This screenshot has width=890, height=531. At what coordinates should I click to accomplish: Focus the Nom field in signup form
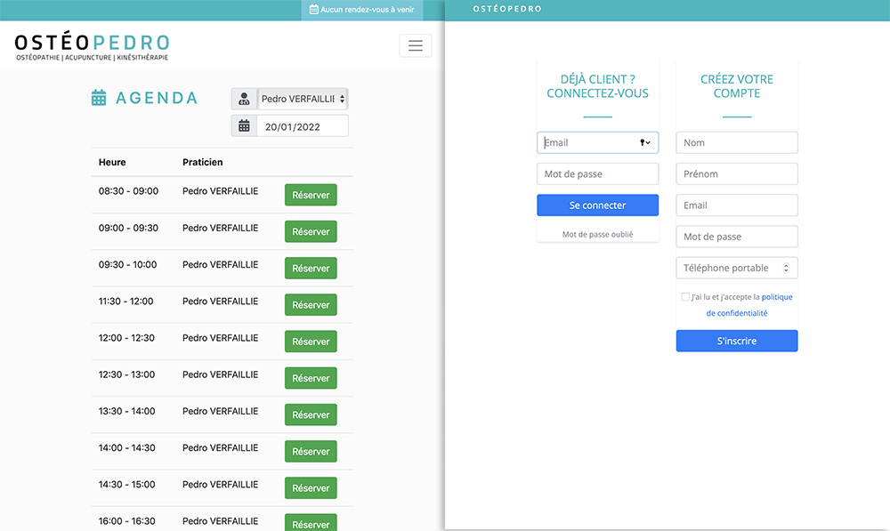[736, 142]
